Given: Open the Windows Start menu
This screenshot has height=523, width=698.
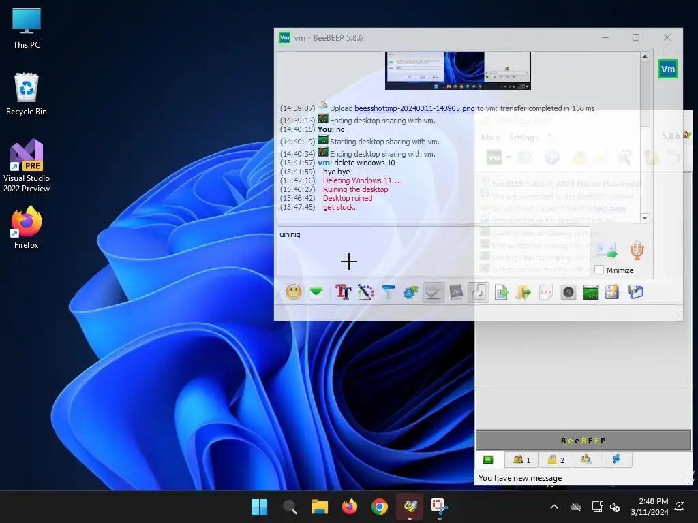Looking at the screenshot, I should 259,507.
